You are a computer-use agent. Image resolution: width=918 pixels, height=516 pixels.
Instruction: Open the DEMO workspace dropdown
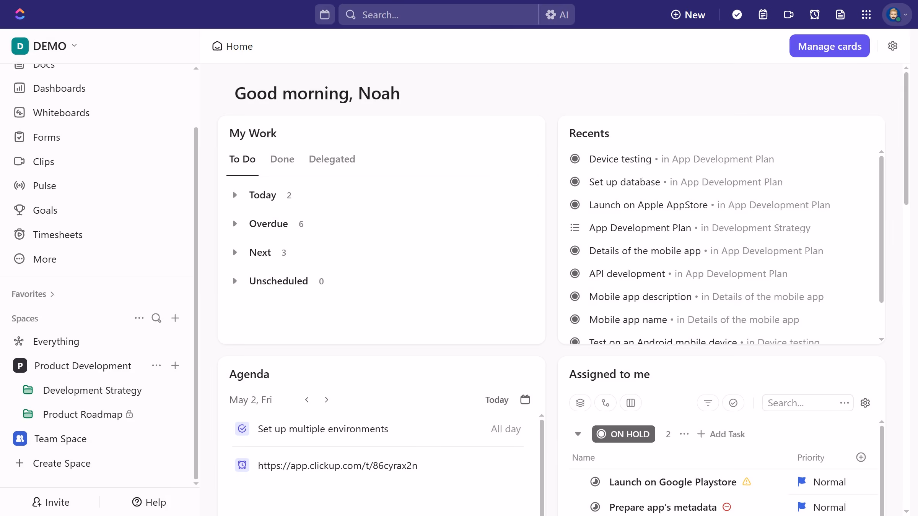pos(44,46)
